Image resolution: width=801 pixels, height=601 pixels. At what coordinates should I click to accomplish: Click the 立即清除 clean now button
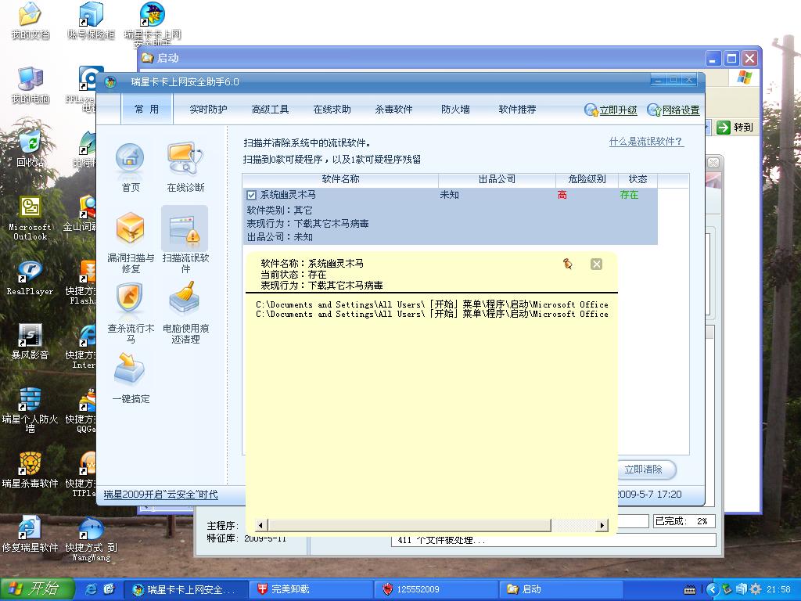click(643, 470)
